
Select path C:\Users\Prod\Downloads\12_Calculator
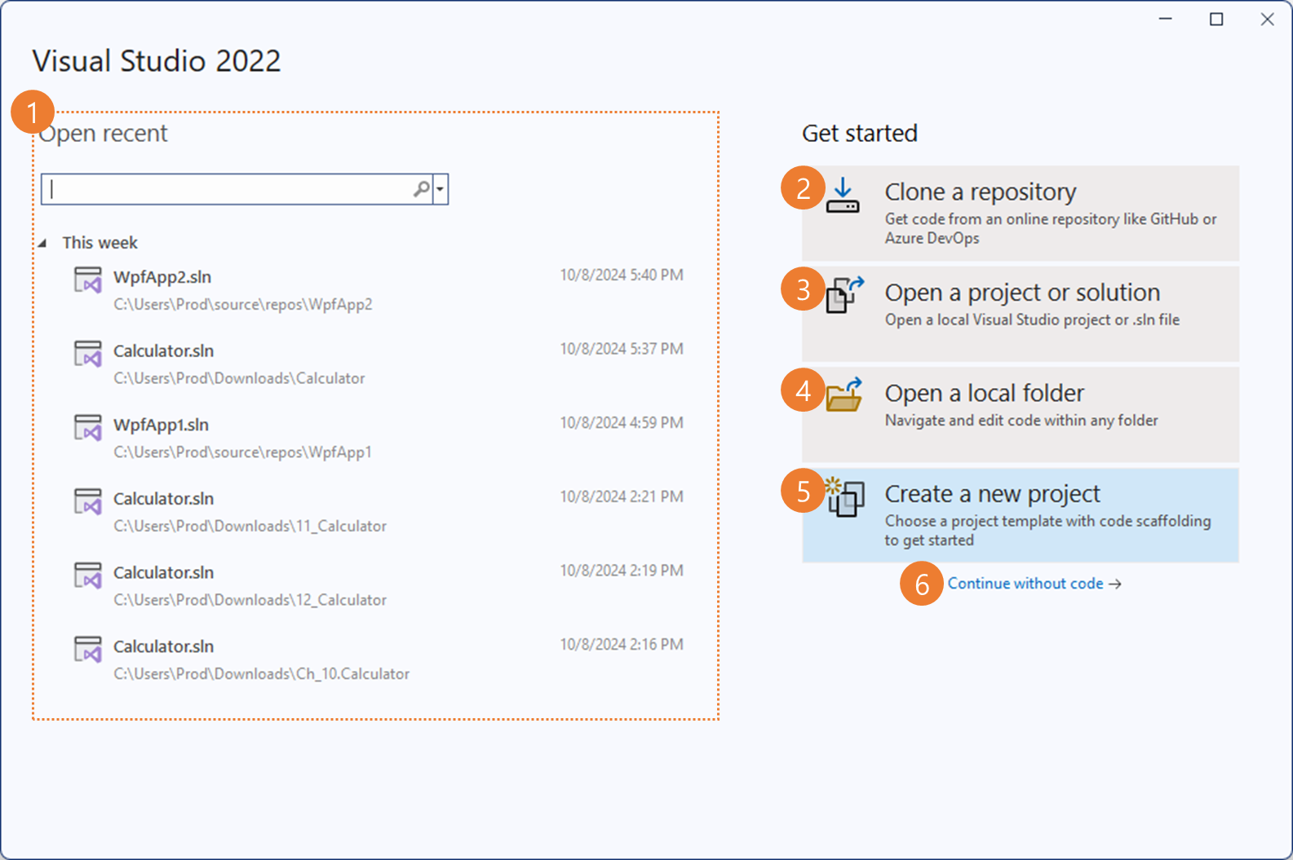coord(250,600)
